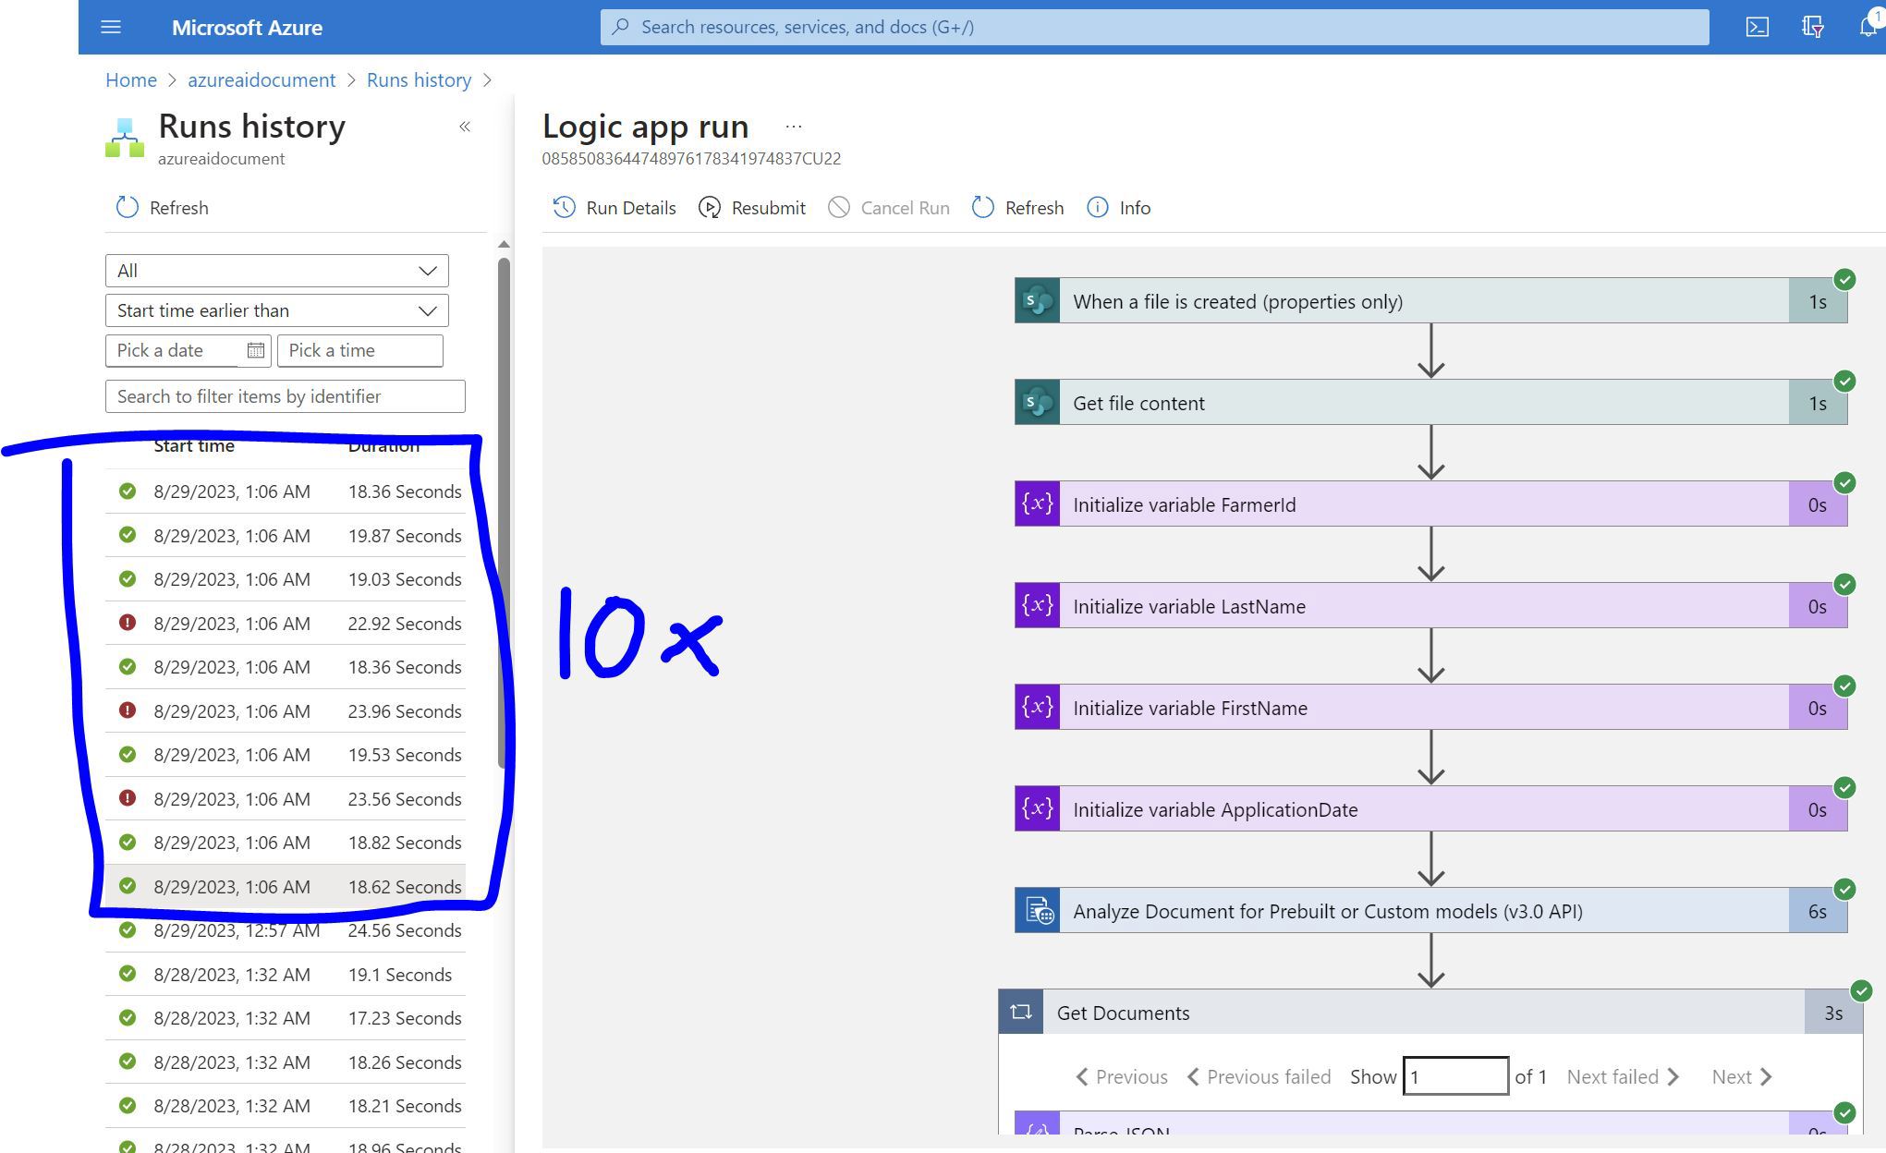1886x1153 pixels.
Task: Click the Analyze Document action icon
Action: [x=1038, y=911]
